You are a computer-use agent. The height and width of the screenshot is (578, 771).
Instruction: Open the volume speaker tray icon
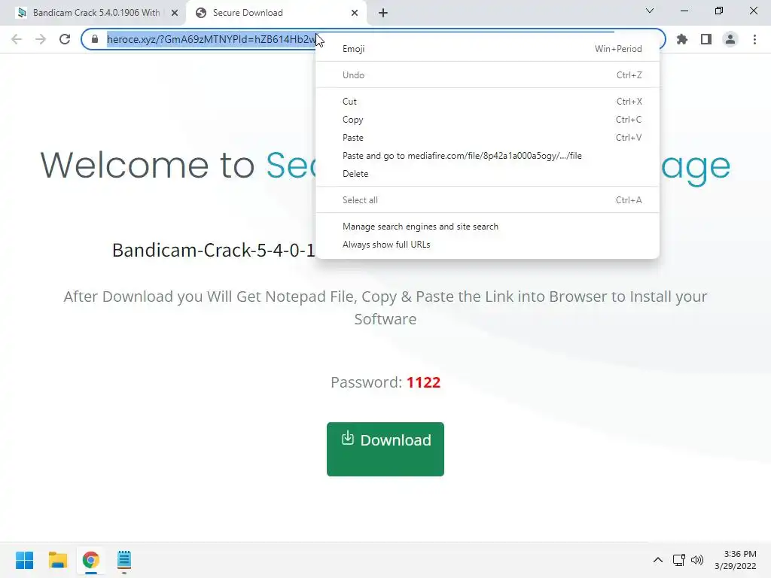click(697, 560)
